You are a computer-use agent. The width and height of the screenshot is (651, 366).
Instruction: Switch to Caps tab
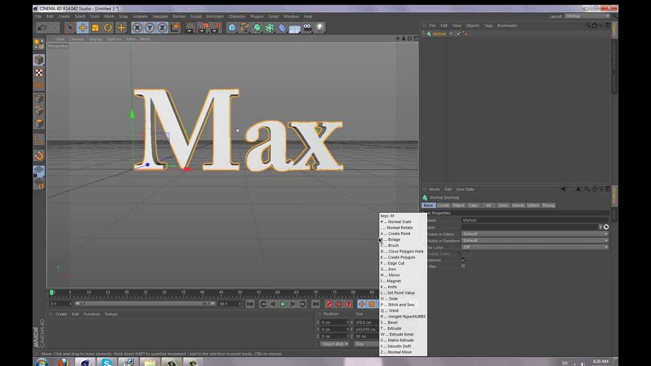pyautogui.click(x=474, y=205)
